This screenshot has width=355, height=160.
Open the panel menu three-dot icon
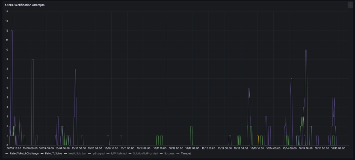click(x=349, y=5)
